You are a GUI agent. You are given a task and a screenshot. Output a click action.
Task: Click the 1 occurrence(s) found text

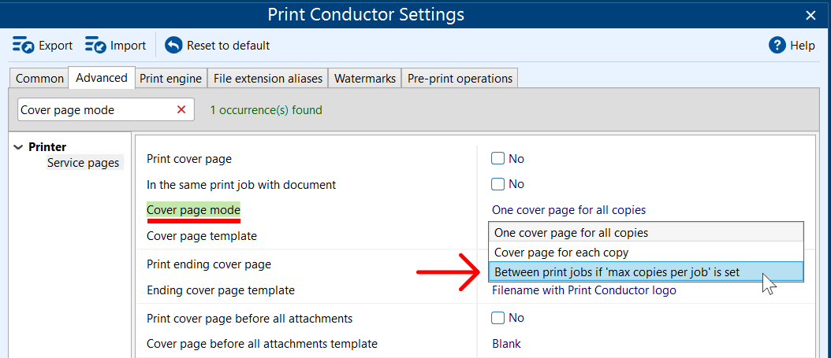[266, 110]
